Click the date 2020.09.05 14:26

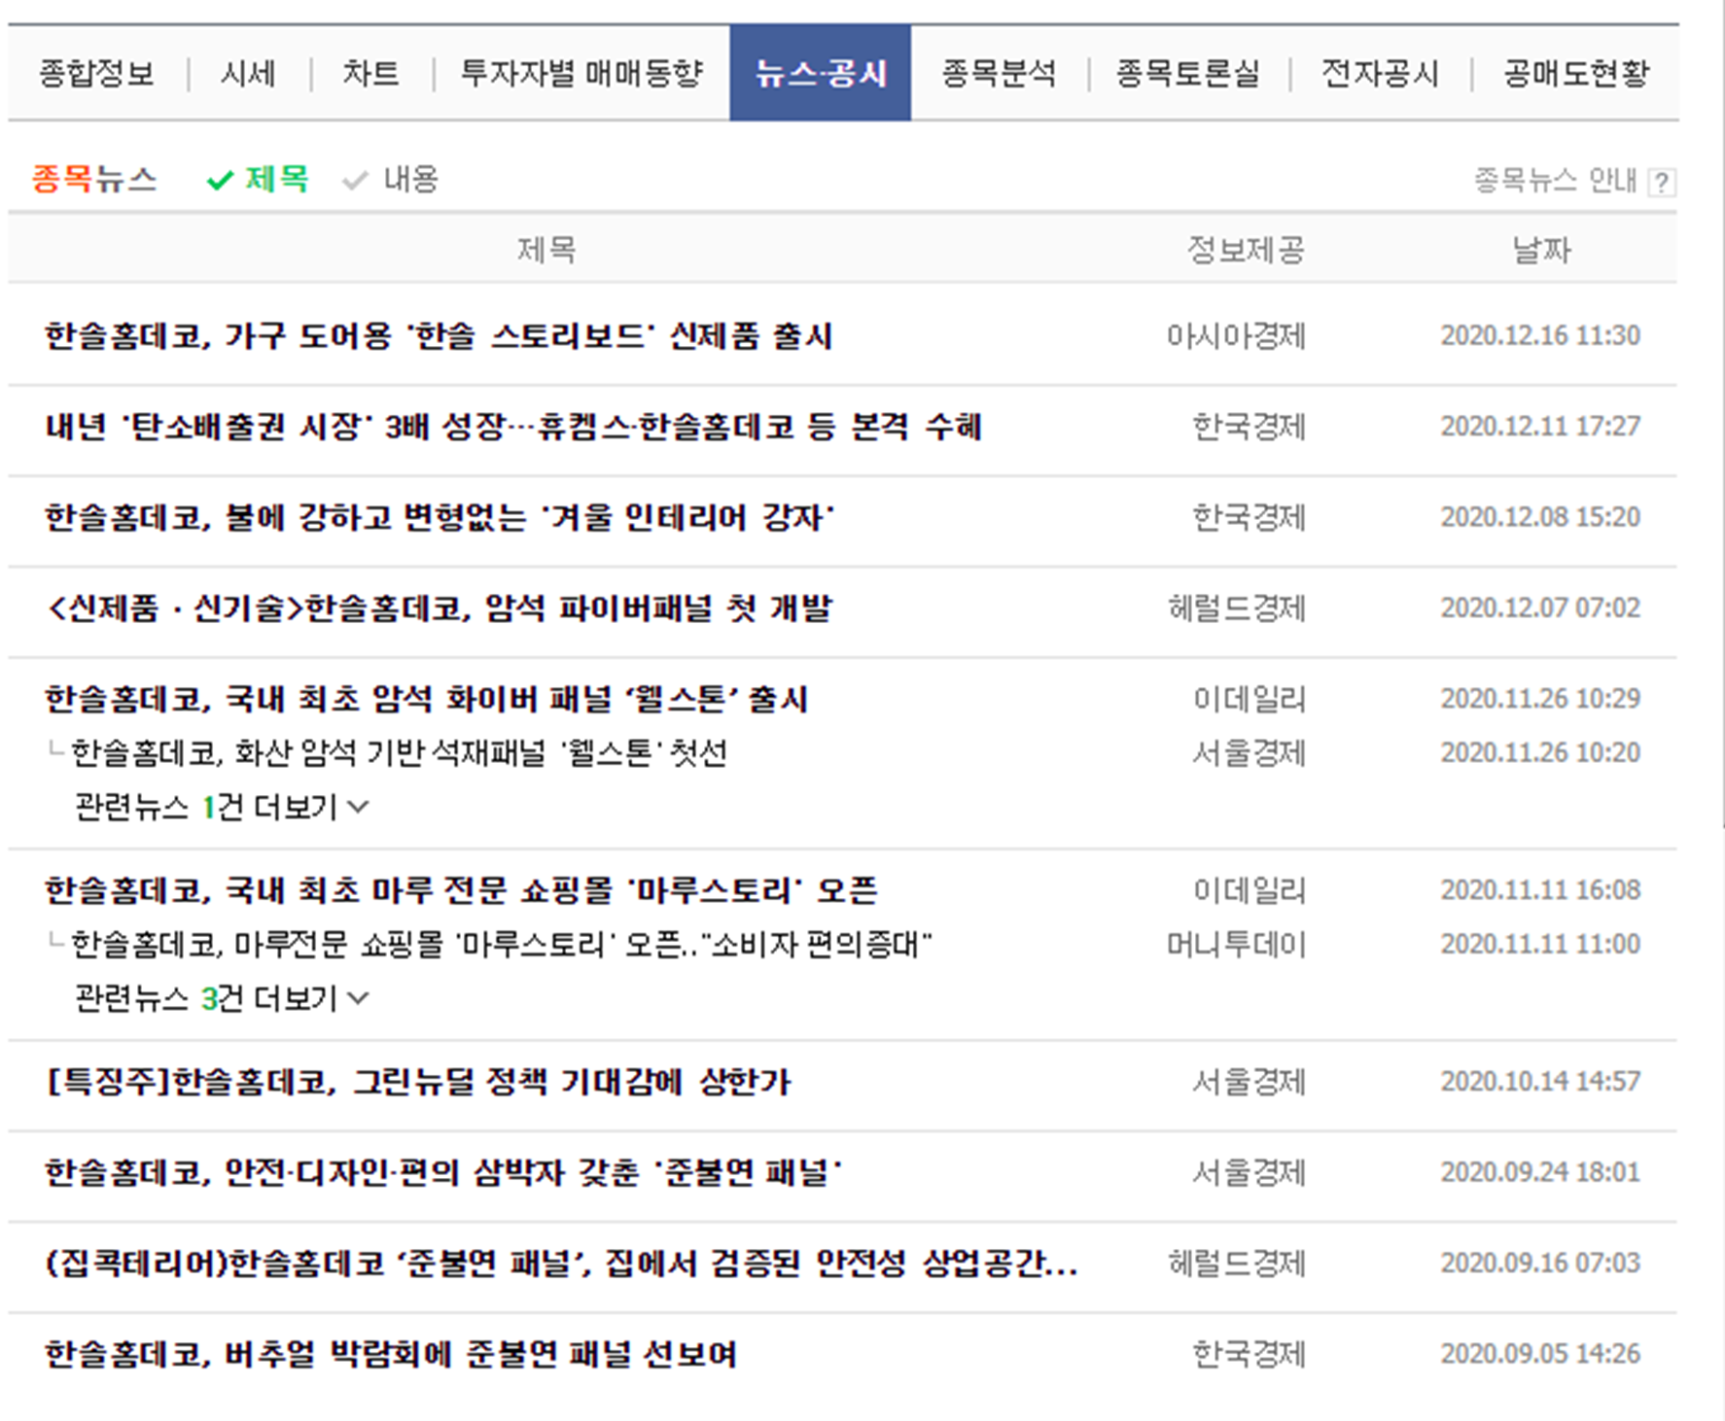coord(1540,1354)
